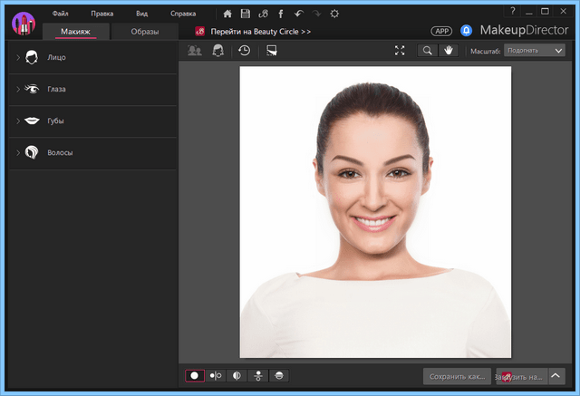Expand the Глаза section
Viewport: 580px width, 396px height.
pos(56,89)
